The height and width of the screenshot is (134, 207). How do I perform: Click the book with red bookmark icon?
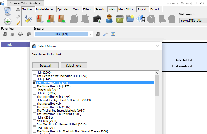[40, 19]
